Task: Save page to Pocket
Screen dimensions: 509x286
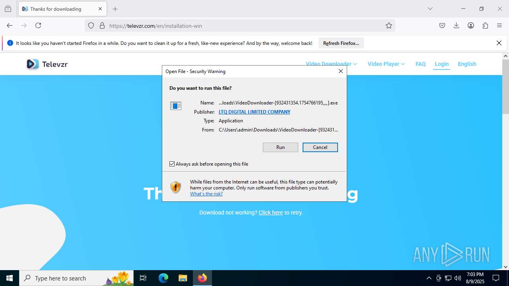Action: [x=442, y=25]
